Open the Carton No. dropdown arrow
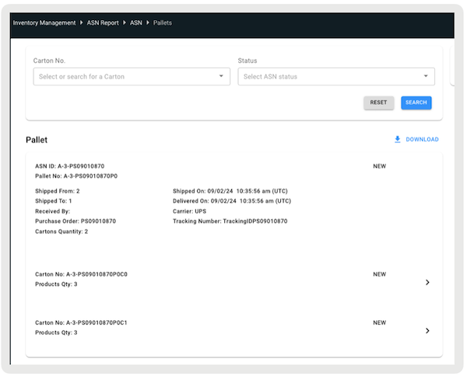Image resolution: width=467 pixels, height=376 pixels. [221, 76]
